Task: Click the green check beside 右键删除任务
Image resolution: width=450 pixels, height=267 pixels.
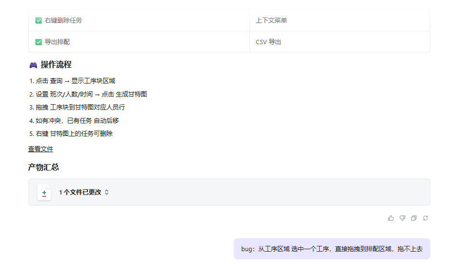Action: 38,20
